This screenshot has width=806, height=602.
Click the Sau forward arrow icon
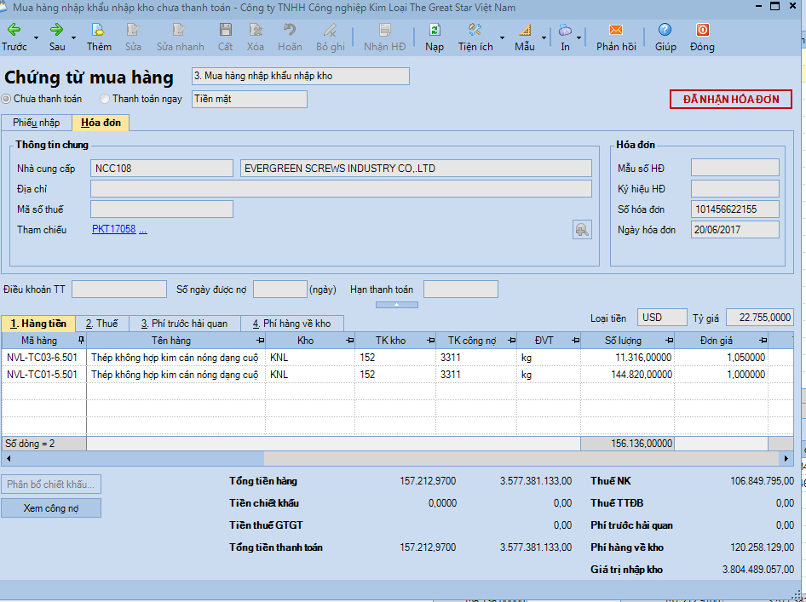coord(57,30)
